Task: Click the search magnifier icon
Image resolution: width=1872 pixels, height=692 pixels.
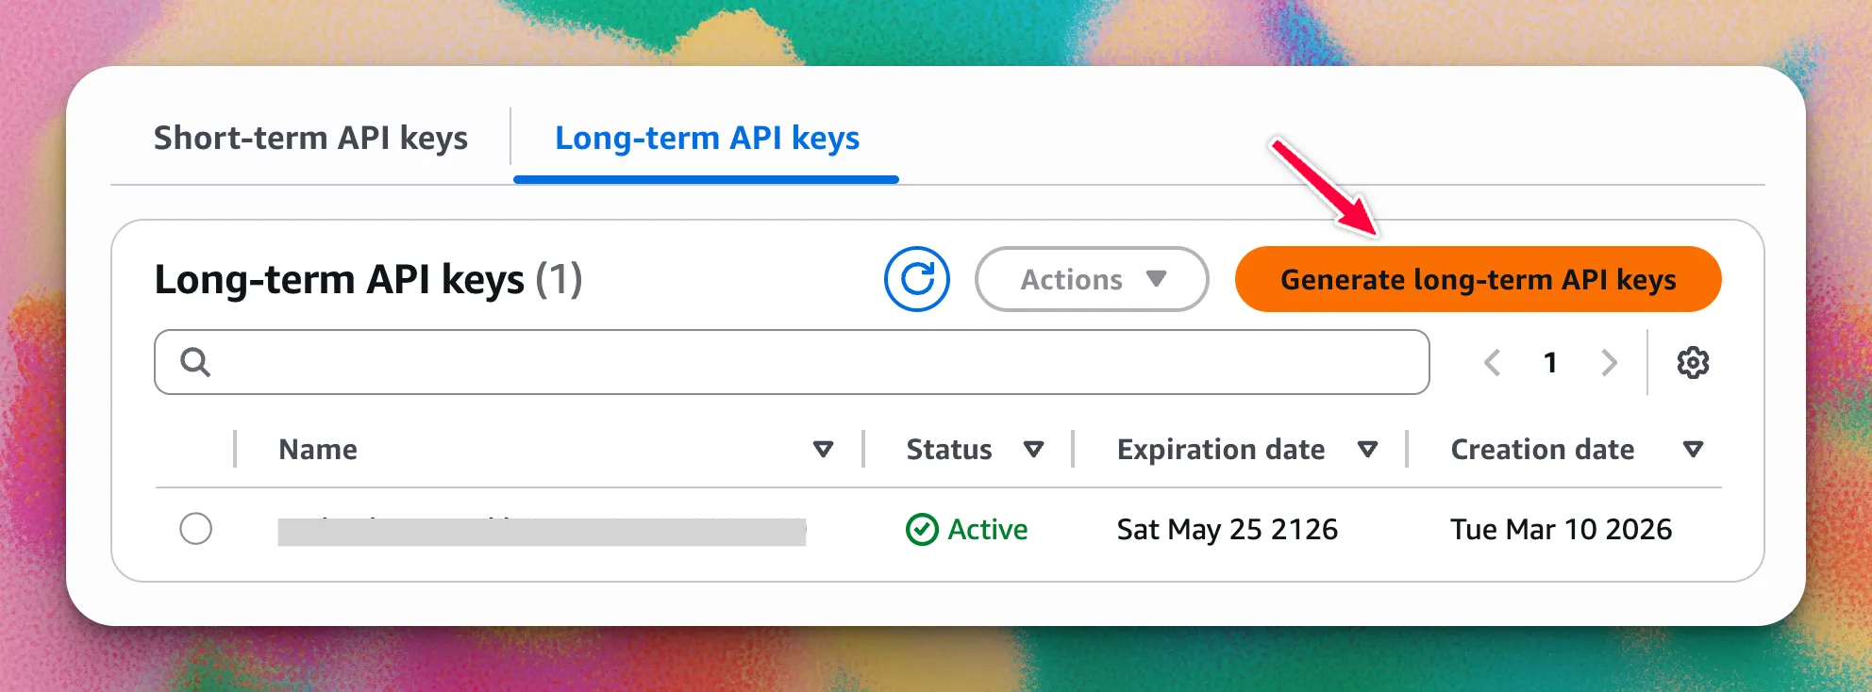Action: click(195, 362)
